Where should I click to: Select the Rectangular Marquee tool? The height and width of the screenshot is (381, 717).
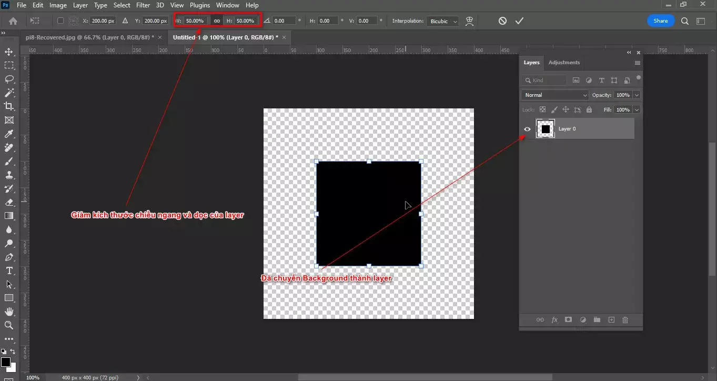tap(7, 65)
